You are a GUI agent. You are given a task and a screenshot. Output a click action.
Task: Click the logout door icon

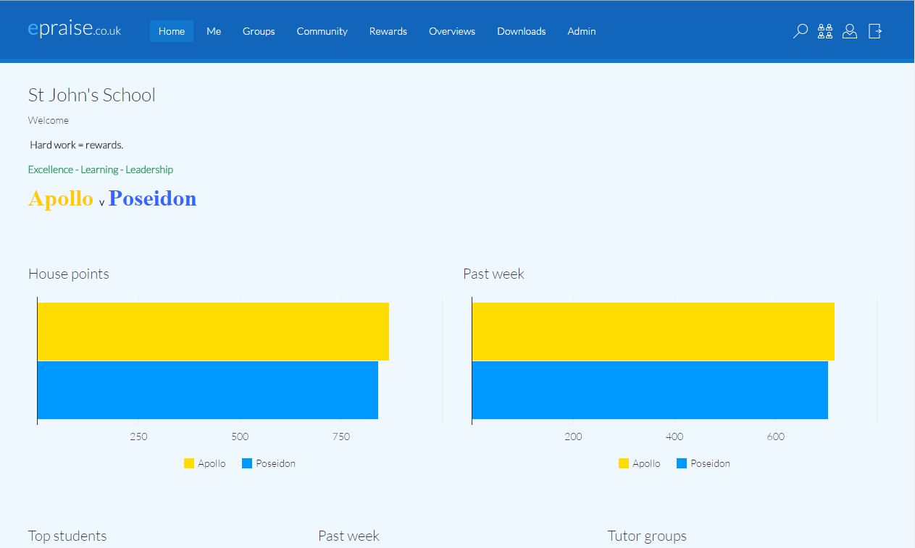pyautogui.click(x=875, y=31)
